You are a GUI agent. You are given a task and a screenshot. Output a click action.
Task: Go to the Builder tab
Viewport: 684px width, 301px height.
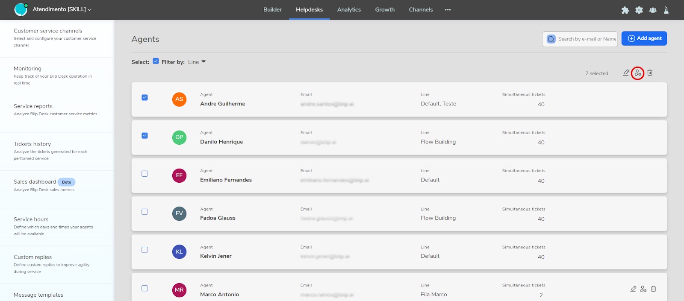(x=272, y=10)
